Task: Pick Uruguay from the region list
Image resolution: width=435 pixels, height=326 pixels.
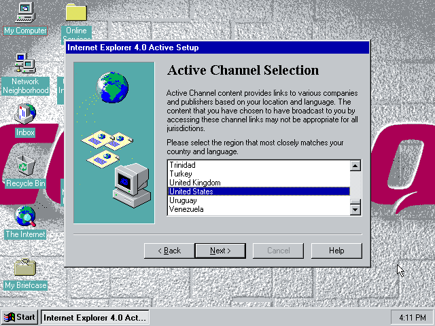Action: tap(259, 200)
